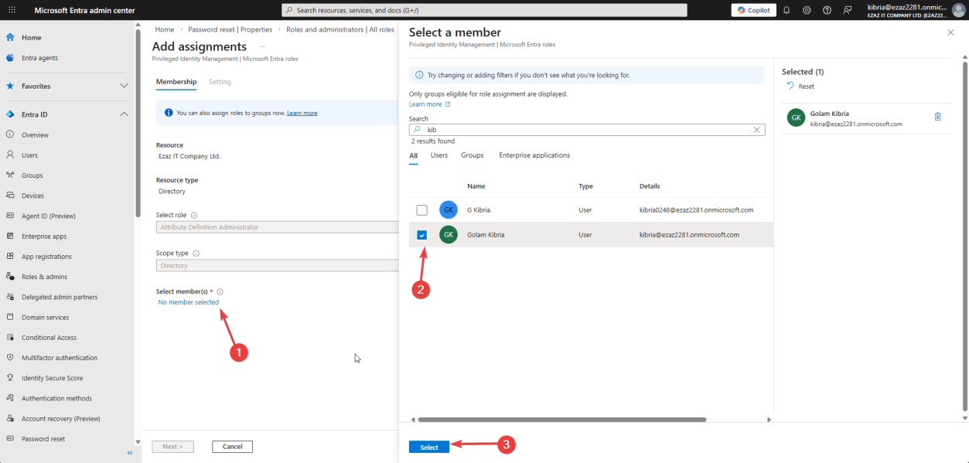
Task: Sort by the Name column header
Action: click(476, 186)
